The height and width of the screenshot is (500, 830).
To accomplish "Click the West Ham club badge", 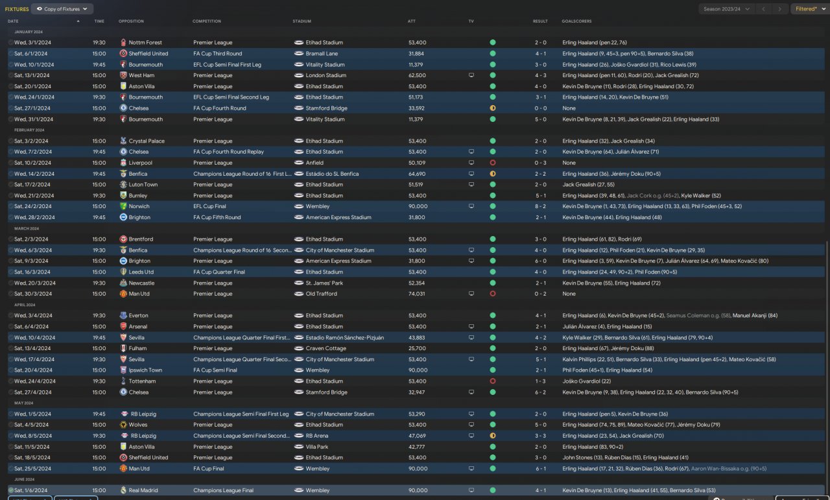I will point(123,75).
